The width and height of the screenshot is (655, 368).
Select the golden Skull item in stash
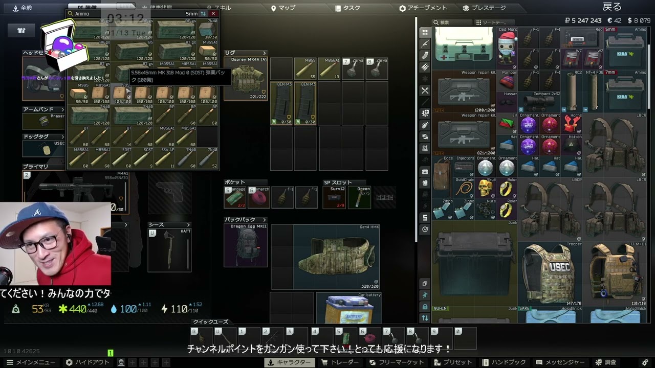click(485, 188)
